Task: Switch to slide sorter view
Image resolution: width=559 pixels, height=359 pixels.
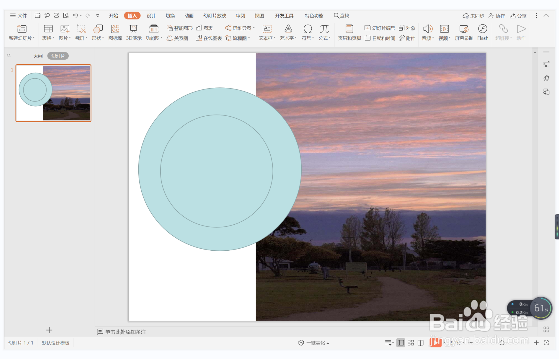Action: (x=411, y=343)
